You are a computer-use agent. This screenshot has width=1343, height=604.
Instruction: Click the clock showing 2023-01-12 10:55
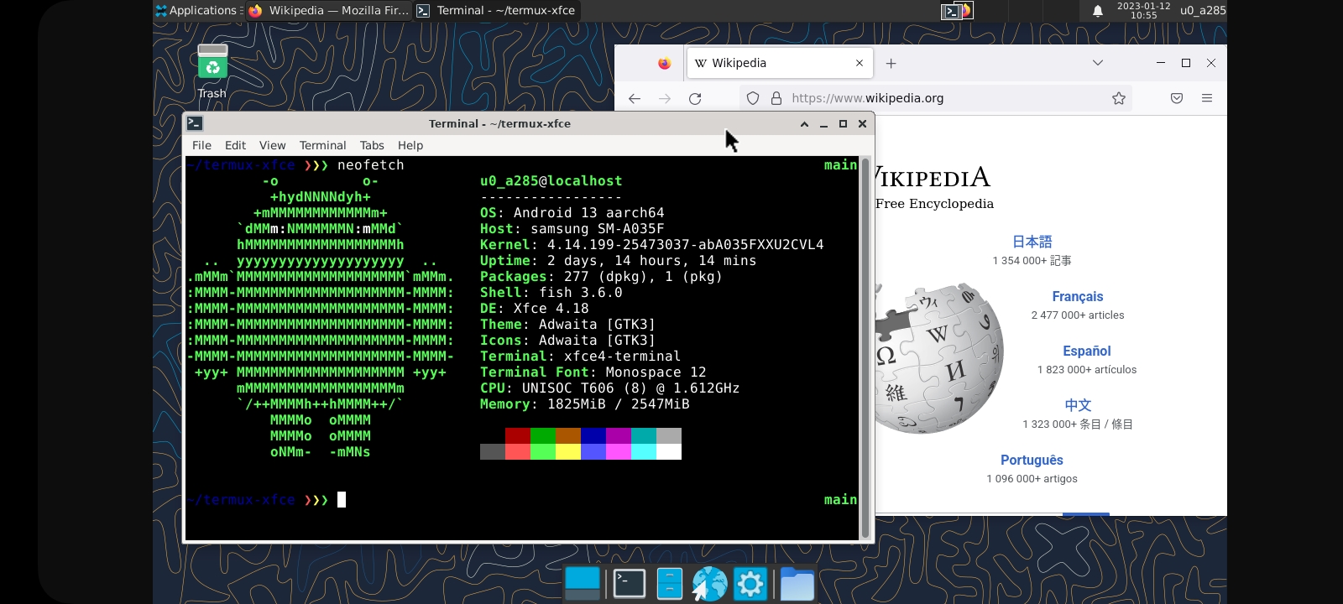pyautogui.click(x=1143, y=10)
